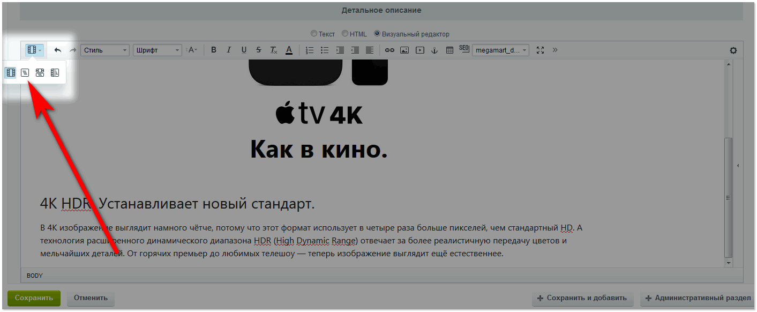
Task: Open the font size dropdown
Action: pyautogui.click(x=192, y=50)
